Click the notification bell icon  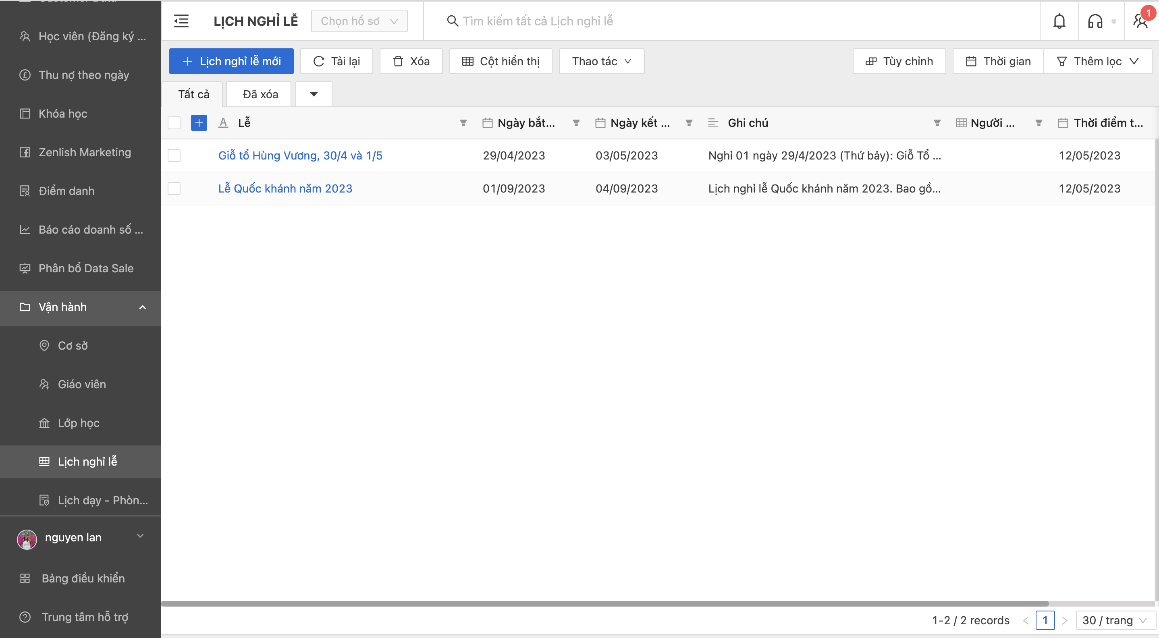coord(1059,21)
